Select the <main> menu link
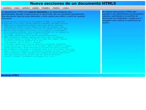 point(66,8)
